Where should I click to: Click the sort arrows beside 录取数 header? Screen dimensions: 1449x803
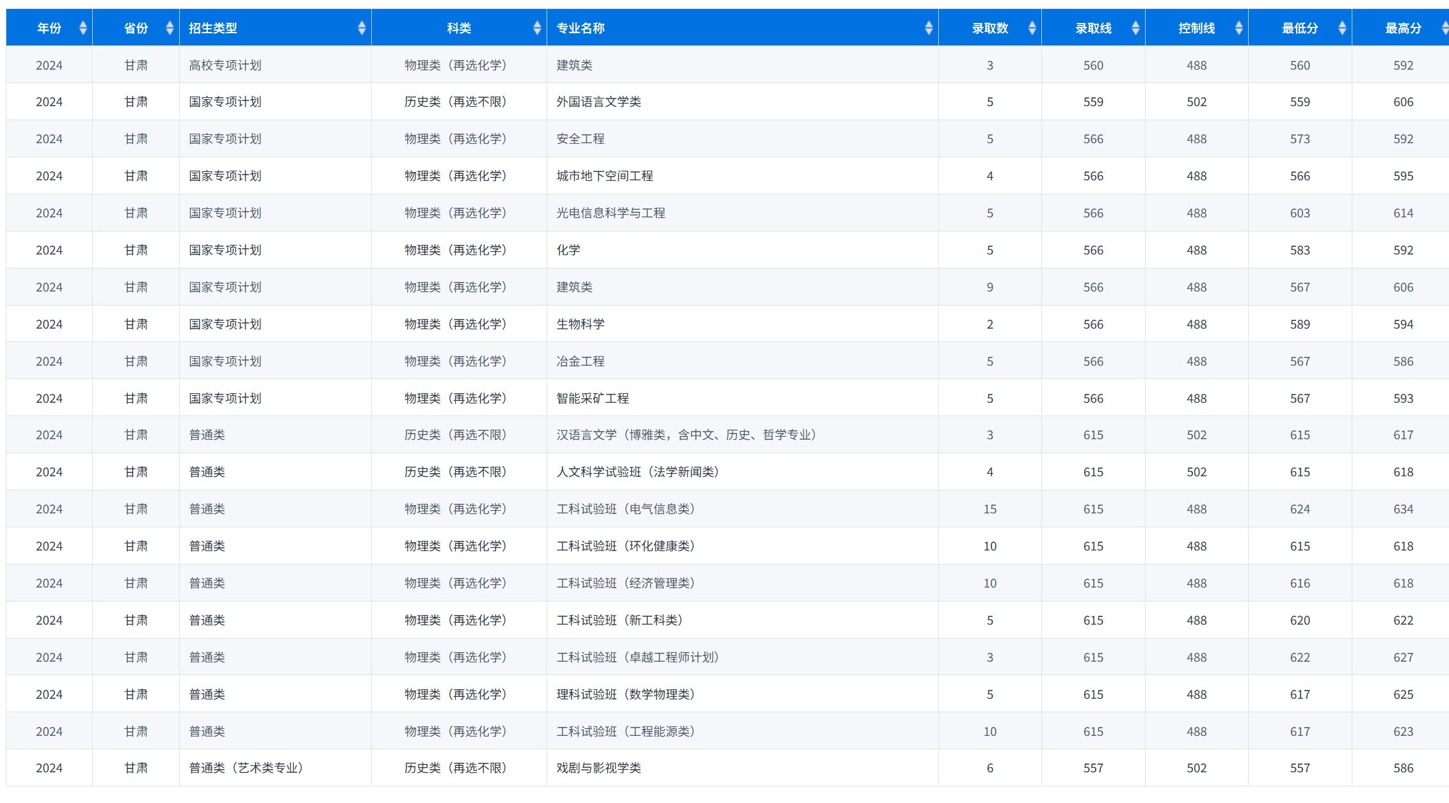tap(1032, 28)
